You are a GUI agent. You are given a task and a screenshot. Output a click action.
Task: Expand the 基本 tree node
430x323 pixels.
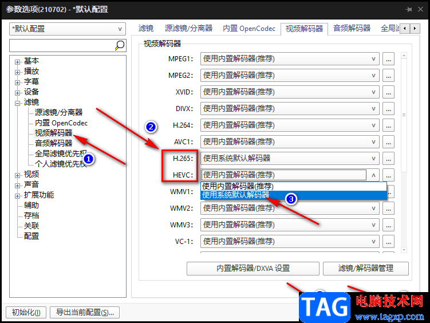(17, 62)
